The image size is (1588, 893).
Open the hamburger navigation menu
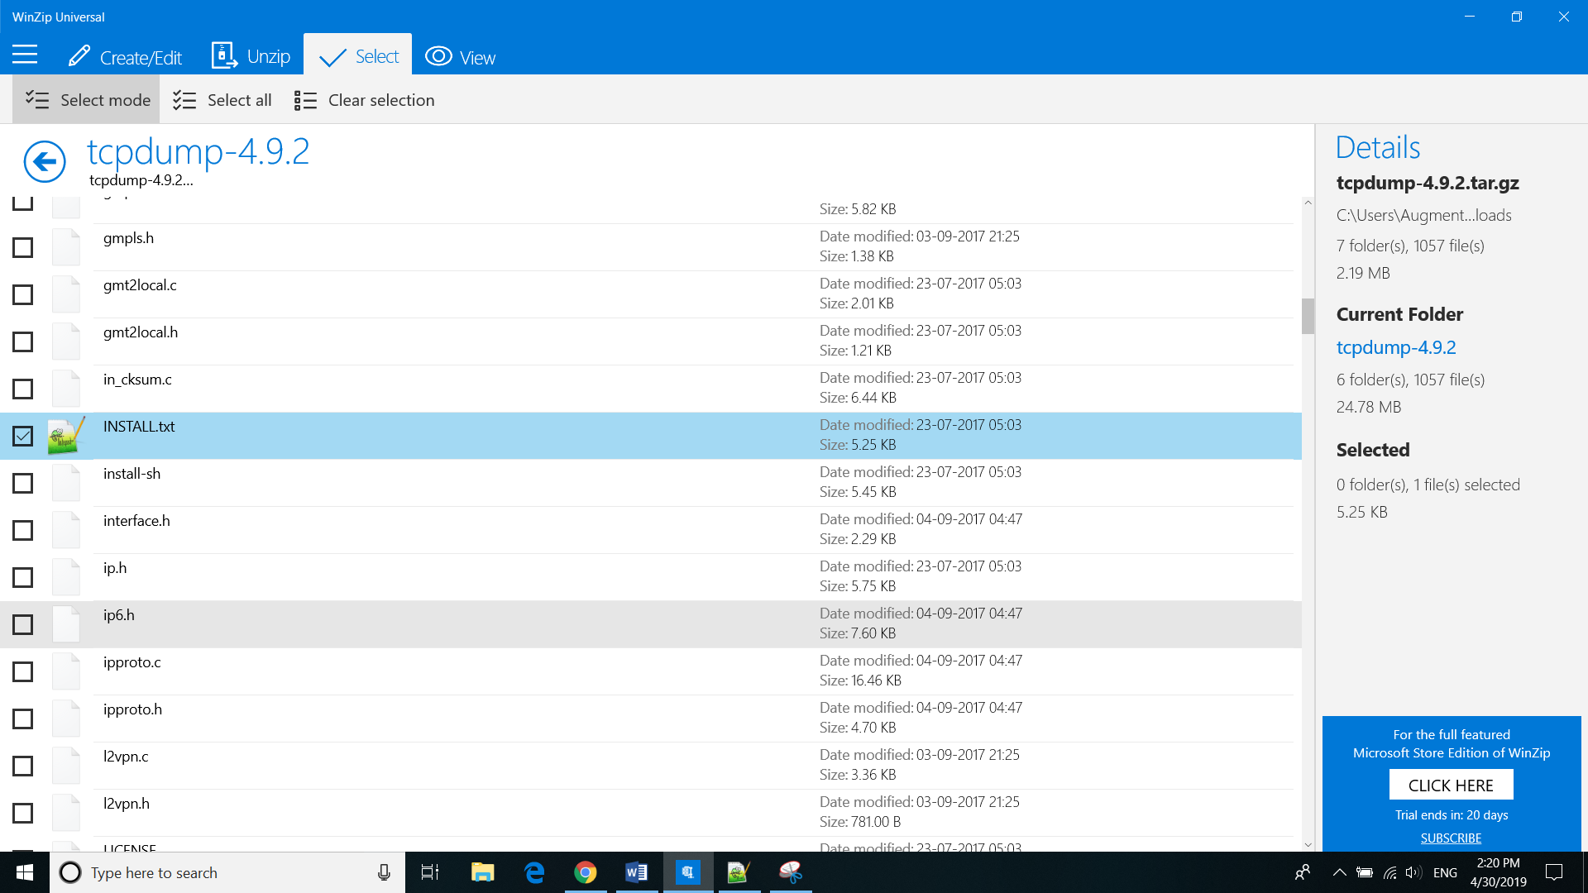click(x=25, y=55)
